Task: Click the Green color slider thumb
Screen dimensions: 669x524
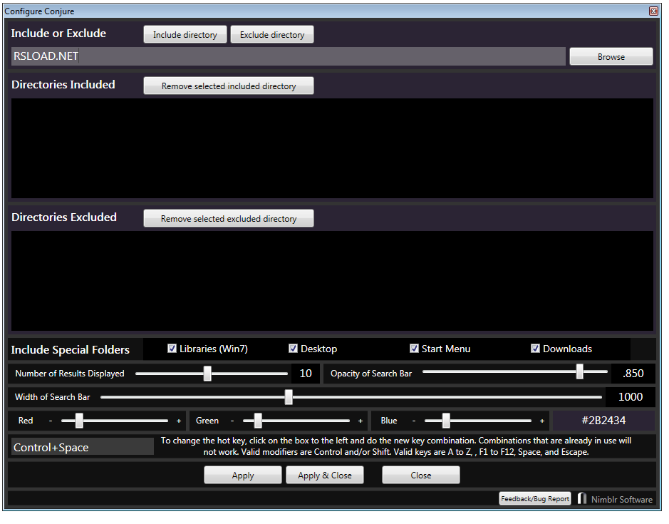Action: (x=258, y=421)
